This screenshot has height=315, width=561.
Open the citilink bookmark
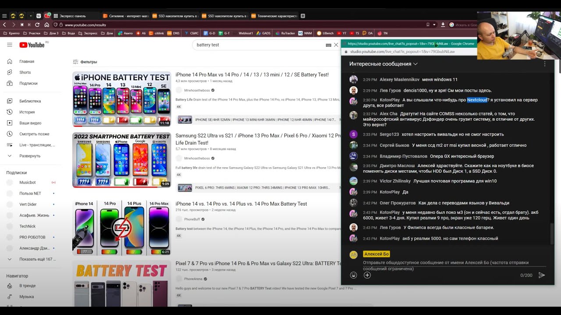(156, 33)
